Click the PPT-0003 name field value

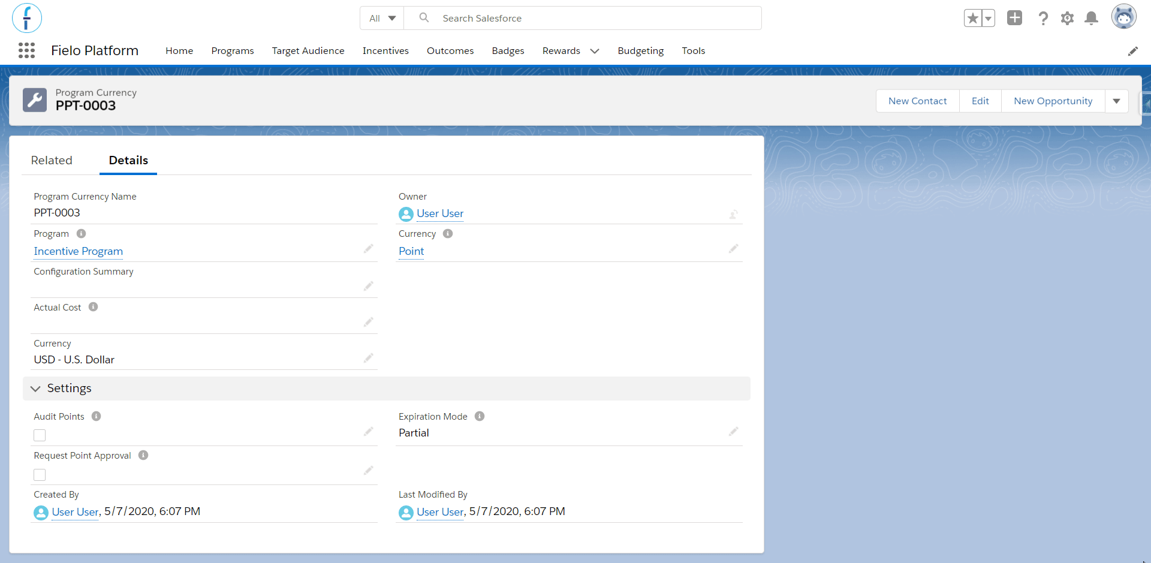pyautogui.click(x=57, y=213)
